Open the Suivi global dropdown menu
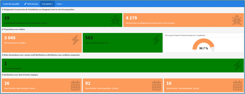Image resolution: width=245 pixels, height=94 pixels. click(x=47, y=4)
